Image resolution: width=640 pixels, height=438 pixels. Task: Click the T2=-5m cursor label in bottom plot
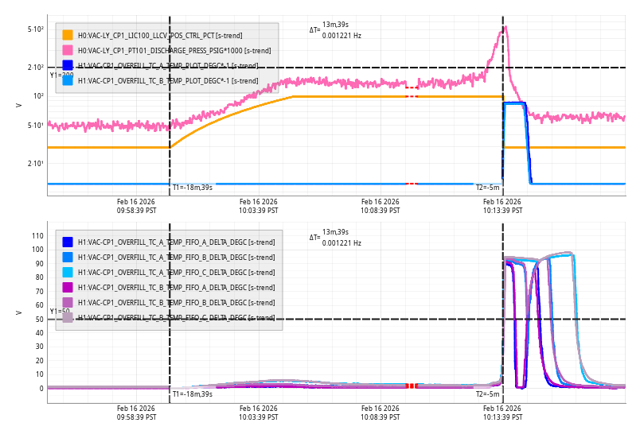(487, 393)
